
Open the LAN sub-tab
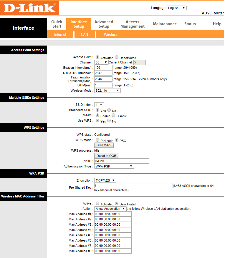pos(85,35)
